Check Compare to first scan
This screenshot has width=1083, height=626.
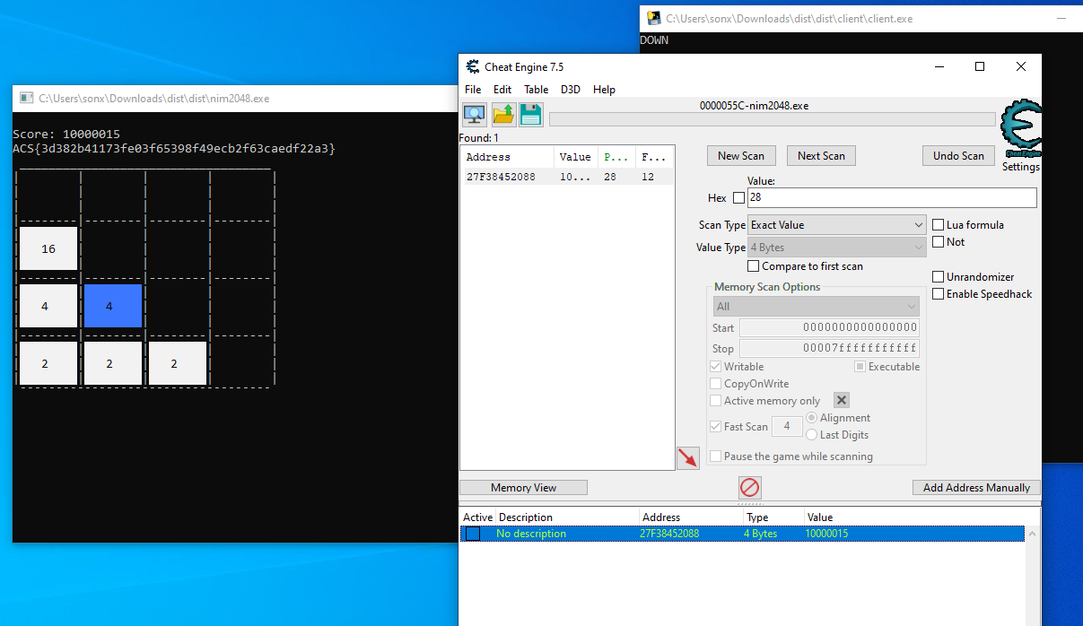pyautogui.click(x=754, y=266)
